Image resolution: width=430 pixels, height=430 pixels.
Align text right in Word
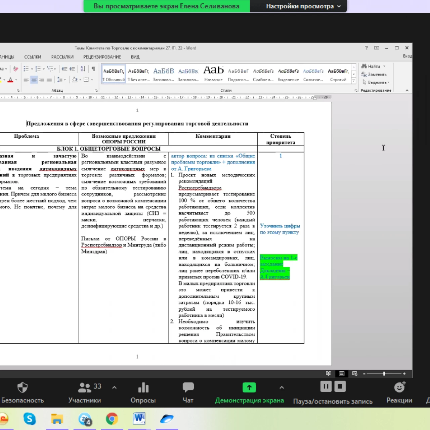(x=42, y=80)
